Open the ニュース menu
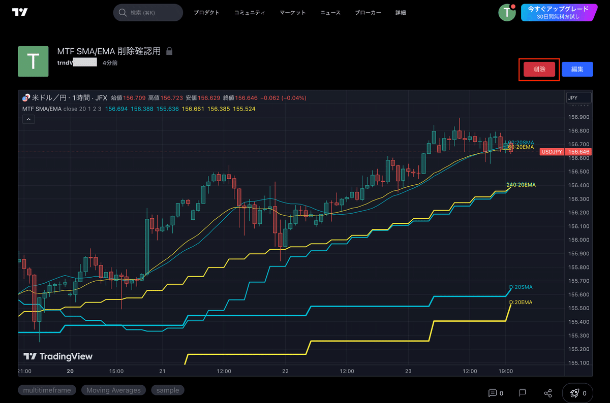 click(x=330, y=13)
